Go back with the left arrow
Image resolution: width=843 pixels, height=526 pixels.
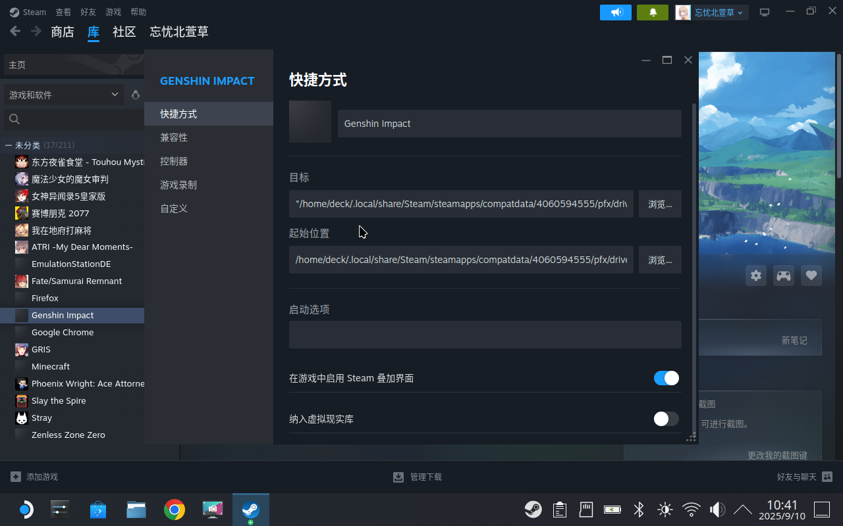15,31
